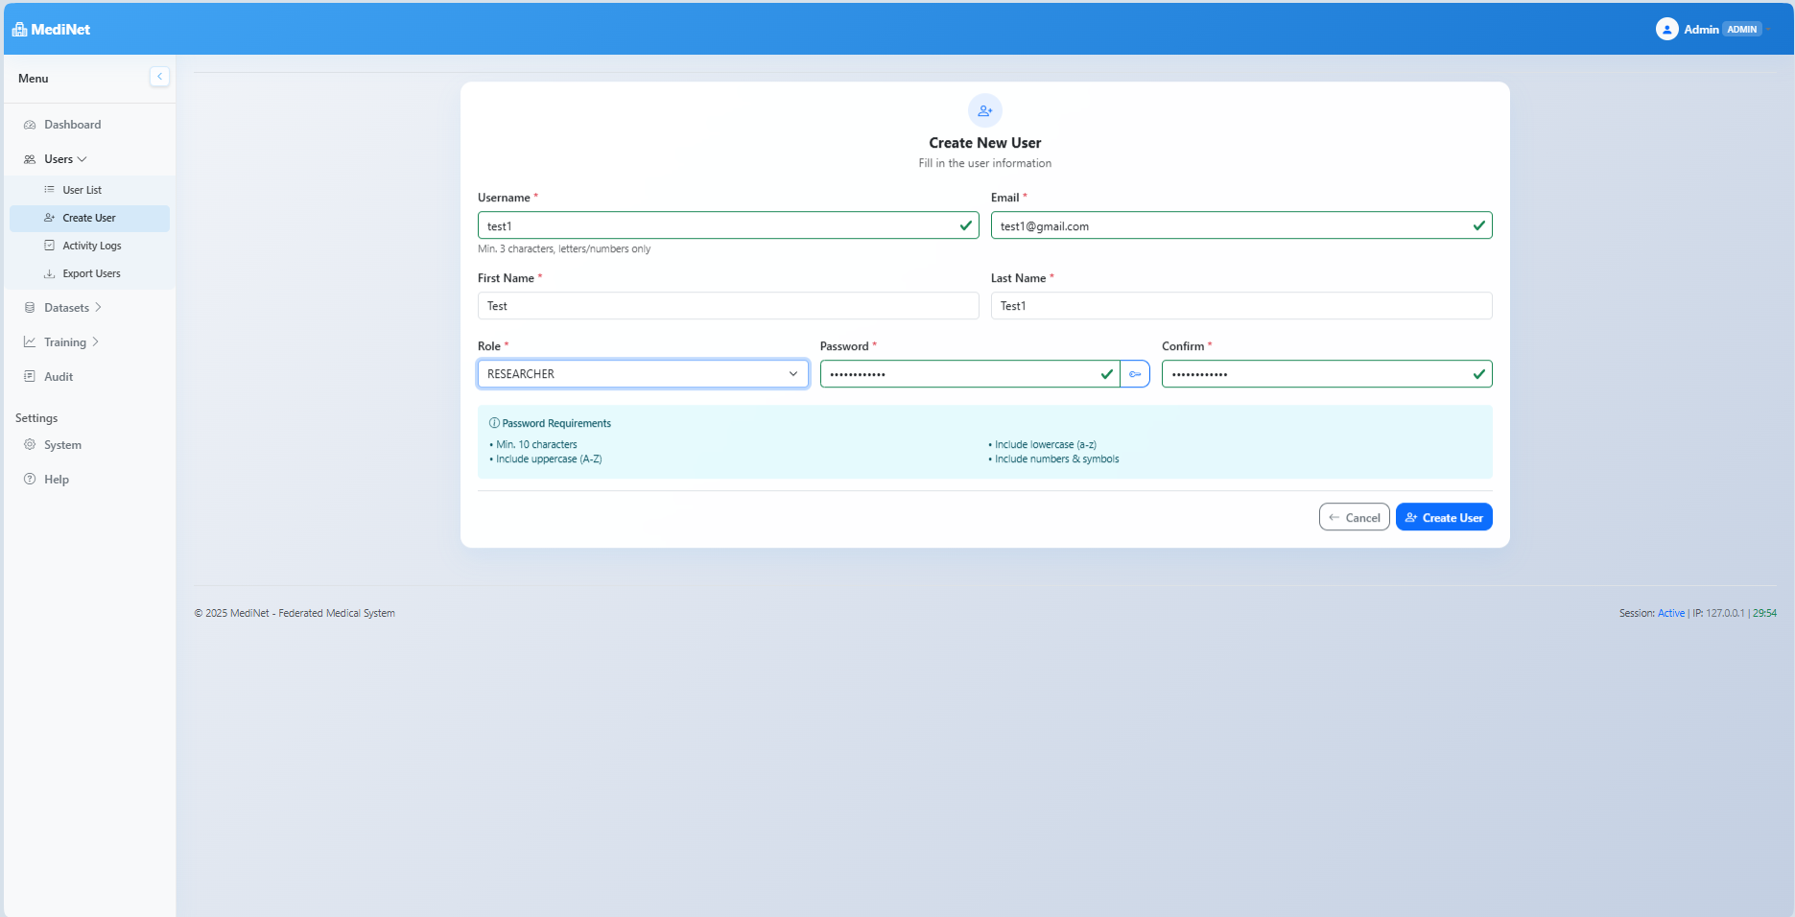The height and width of the screenshot is (917, 1795).
Task: Toggle password visibility with the key icon
Action: point(1135,373)
